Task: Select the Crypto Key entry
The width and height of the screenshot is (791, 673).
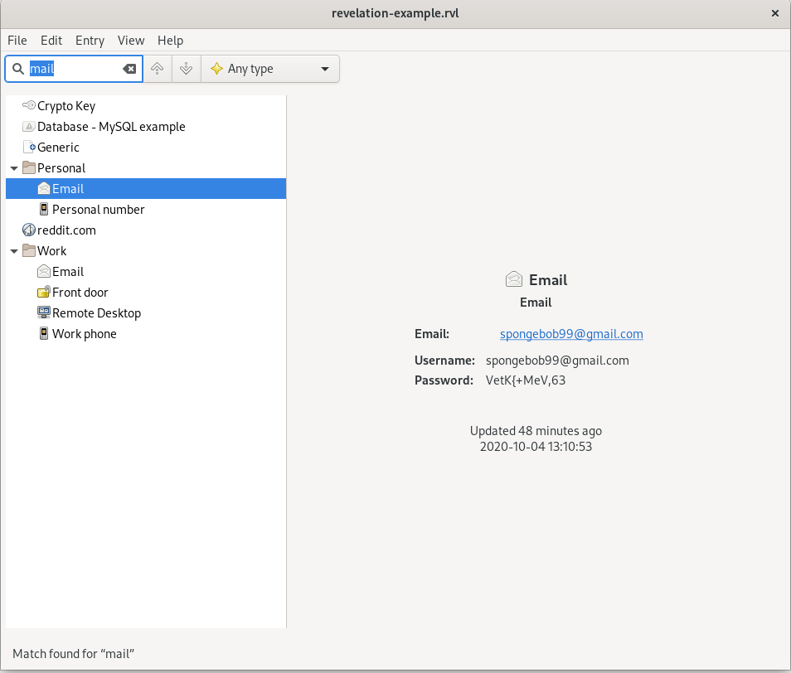Action: pyautogui.click(x=66, y=106)
